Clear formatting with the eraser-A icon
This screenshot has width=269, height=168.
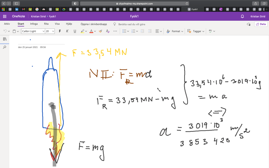click(107, 31)
